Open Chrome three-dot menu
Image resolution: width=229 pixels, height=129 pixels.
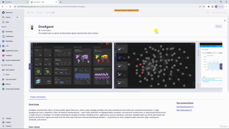(226, 6)
